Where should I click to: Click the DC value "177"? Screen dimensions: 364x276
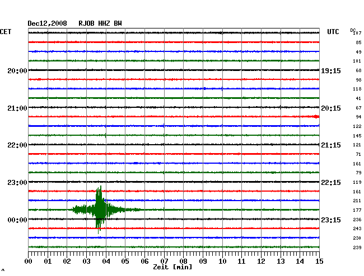357,210
